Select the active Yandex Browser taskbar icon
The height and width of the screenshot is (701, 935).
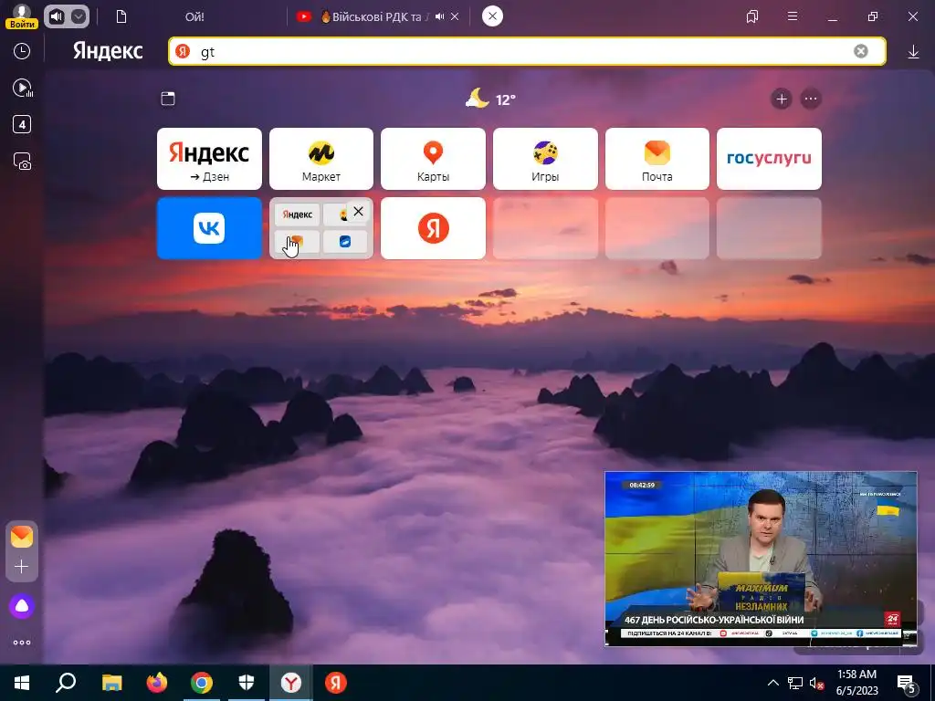point(291,683)
